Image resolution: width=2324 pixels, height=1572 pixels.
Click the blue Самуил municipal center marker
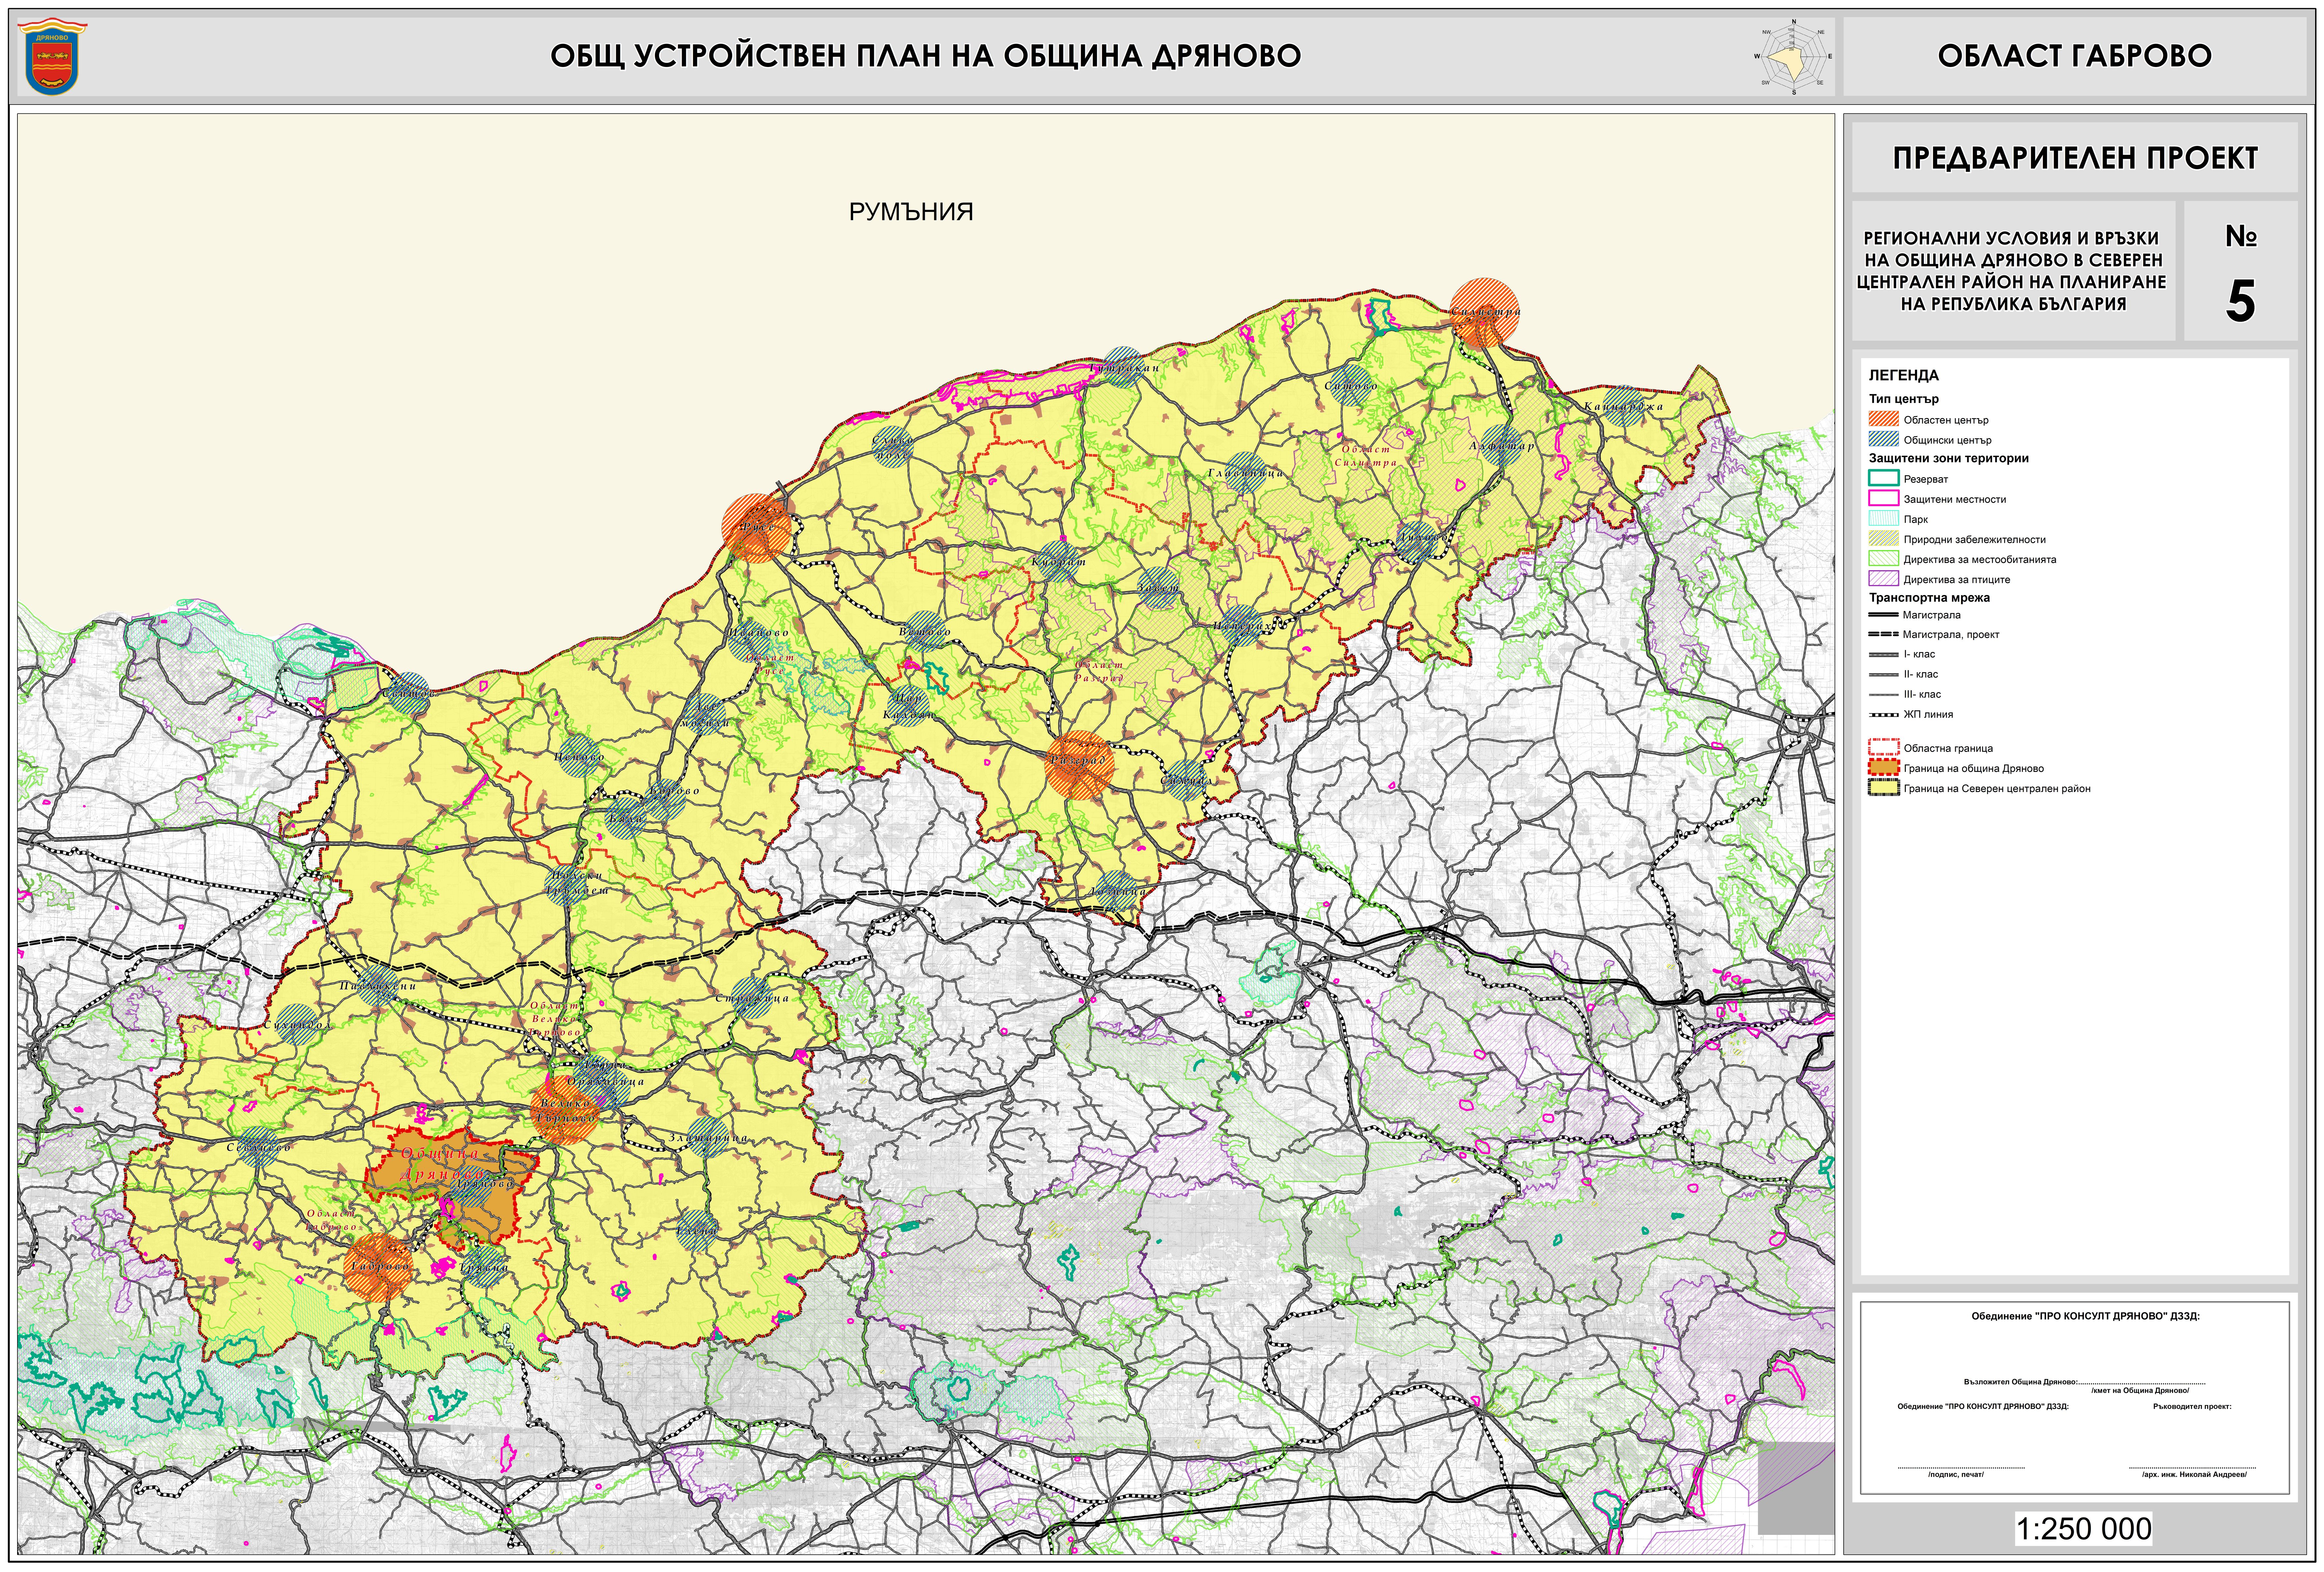1186,780
